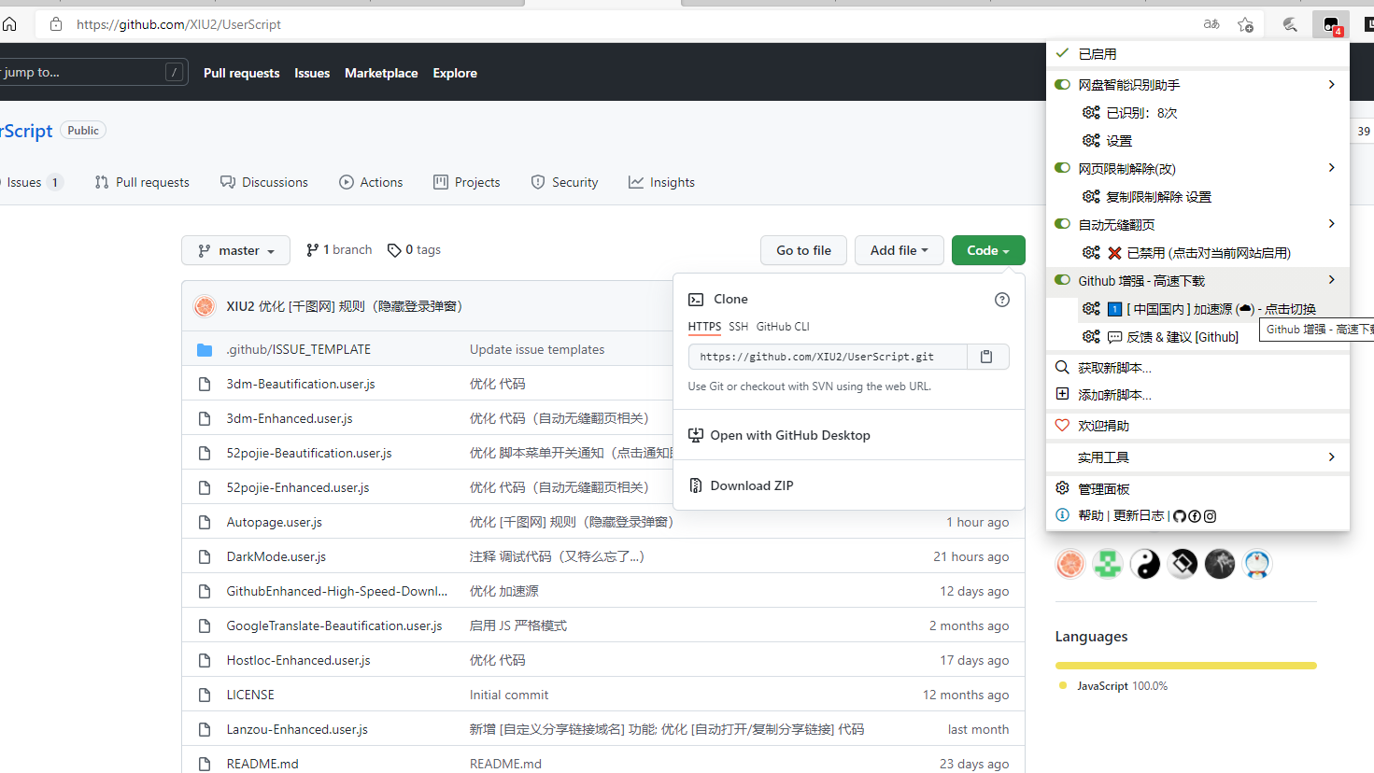Toggle the 网盘智能识别助手 switch
The width and height of the screenshot is (1374, 773).
click(x=1062, y=84)
